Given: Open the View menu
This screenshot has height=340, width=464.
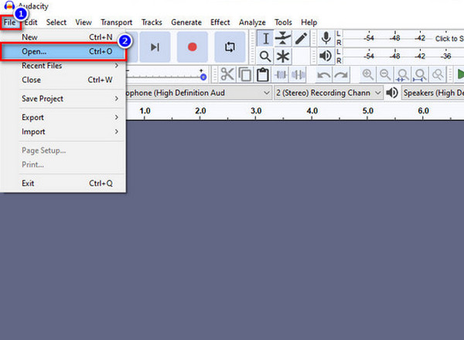Looking at the screenshot, I should point(84,22).
